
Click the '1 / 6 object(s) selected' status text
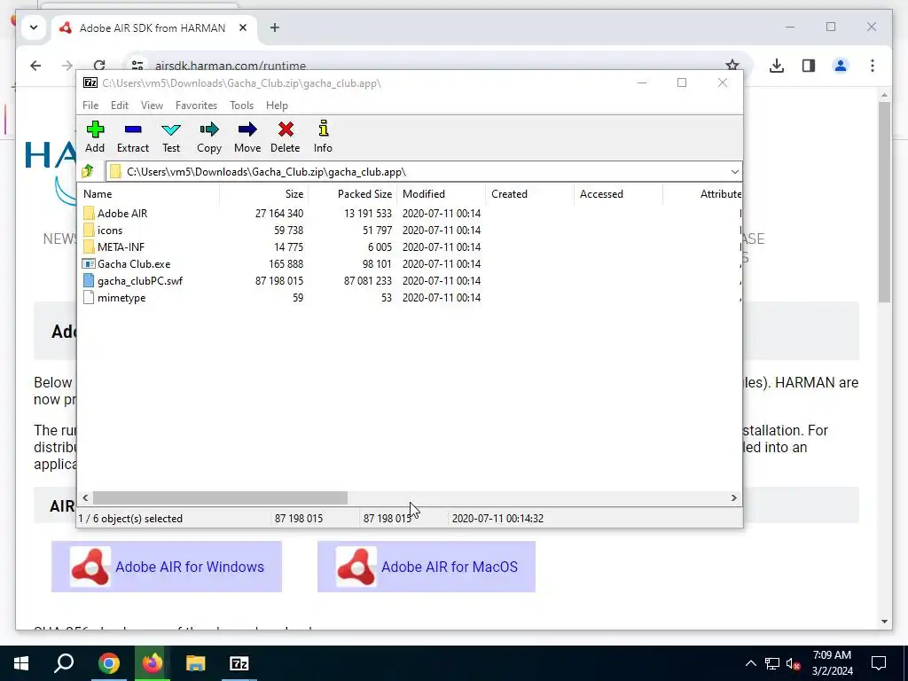point(130,518)
